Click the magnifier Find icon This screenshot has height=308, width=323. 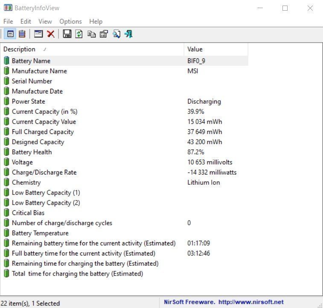[x=116, y=34]
